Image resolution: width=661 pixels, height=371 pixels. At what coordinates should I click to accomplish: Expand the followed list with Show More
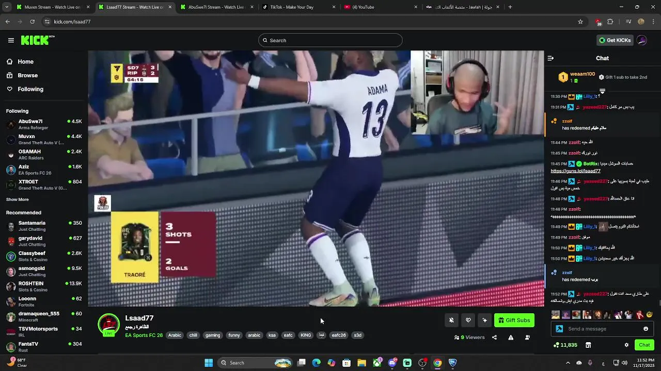(x=18, y=199)
